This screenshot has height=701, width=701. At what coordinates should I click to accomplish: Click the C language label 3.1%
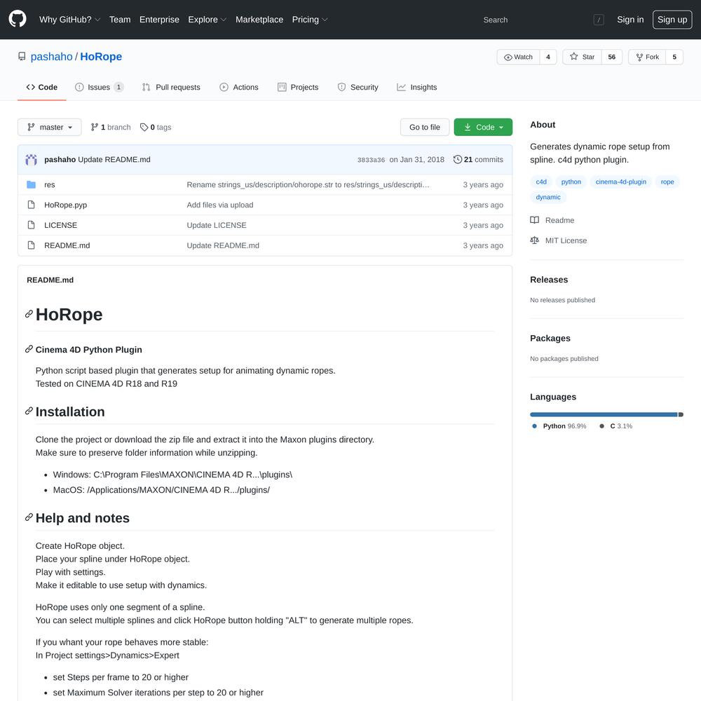click(x=621, y=426)
